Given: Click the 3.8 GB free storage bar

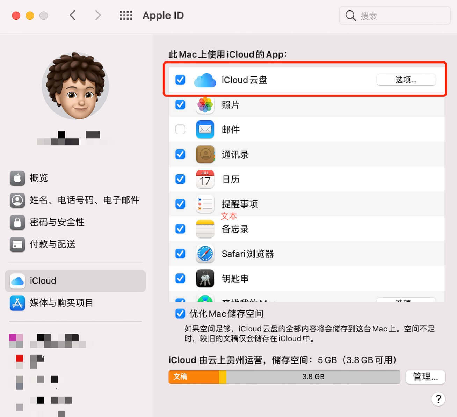Looking at the screenshot, I should click(313, 377).
